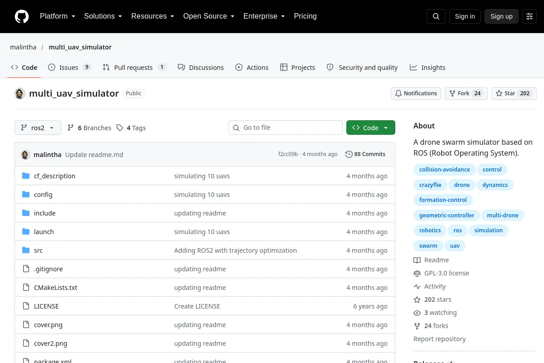Click the Notifications bell button
This screenshot has height=363, width=544.
point(416,93)
